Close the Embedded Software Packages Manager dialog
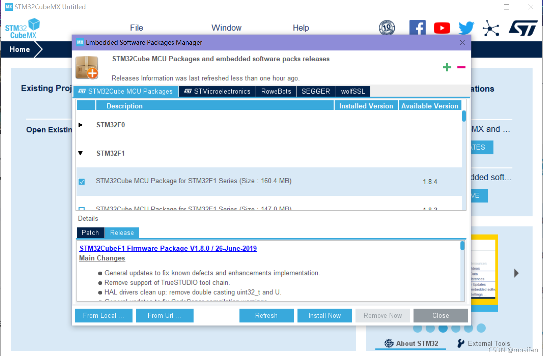The image size is (543, 356). 463,42
